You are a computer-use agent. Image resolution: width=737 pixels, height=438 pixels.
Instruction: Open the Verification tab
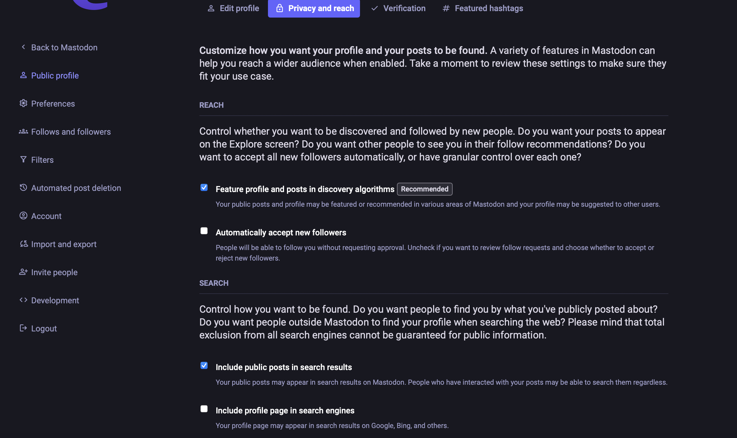[x=398, y=8]
